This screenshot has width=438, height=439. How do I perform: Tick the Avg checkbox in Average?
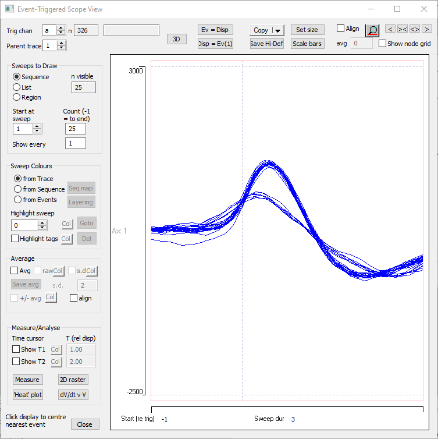15,271
